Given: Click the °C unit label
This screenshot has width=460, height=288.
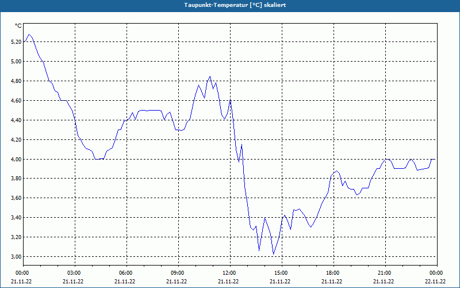Looking at the screenshot, I should tap(18, 26).
